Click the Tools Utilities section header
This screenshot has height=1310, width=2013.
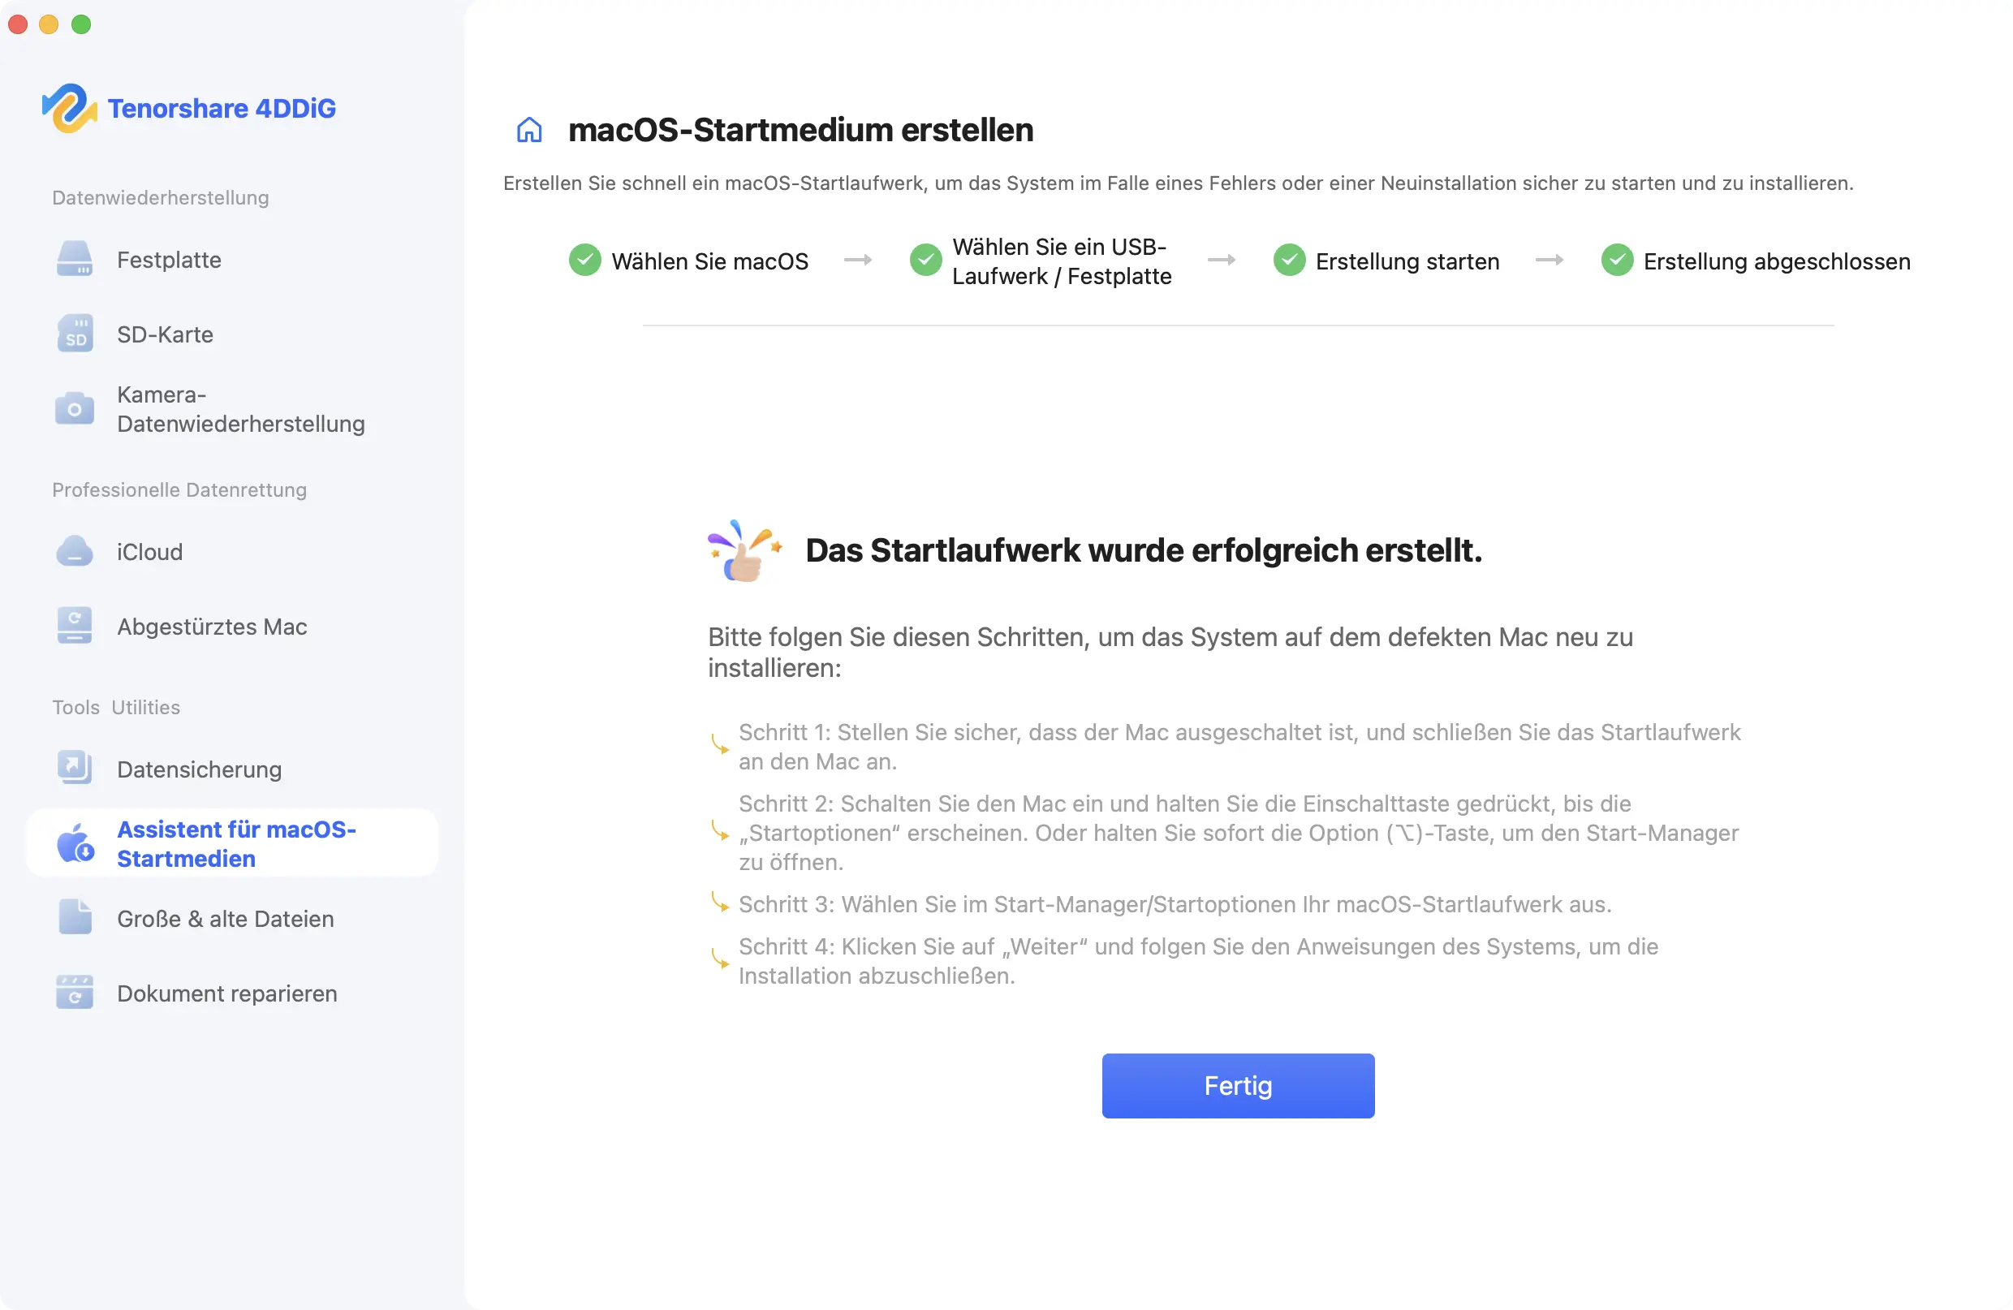(115, 707)
